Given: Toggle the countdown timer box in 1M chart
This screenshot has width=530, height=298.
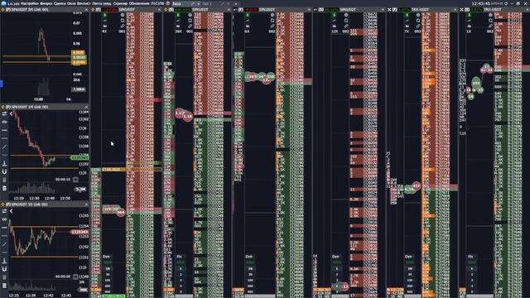Looking at the screenshot, I should coord(75,180).
